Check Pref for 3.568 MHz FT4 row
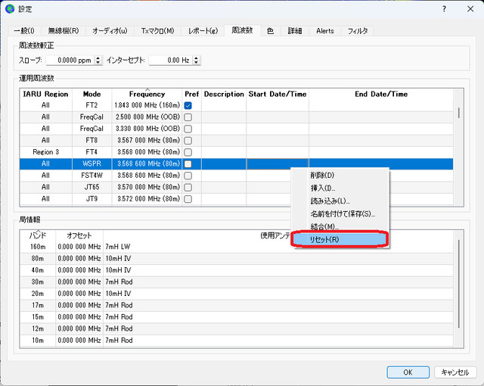The height and width of the screenshot is (386, 484). point(188,152)
